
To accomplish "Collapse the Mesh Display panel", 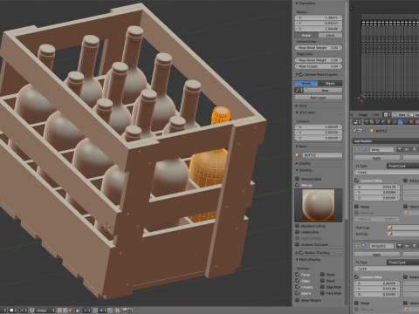I will point(297,259).
